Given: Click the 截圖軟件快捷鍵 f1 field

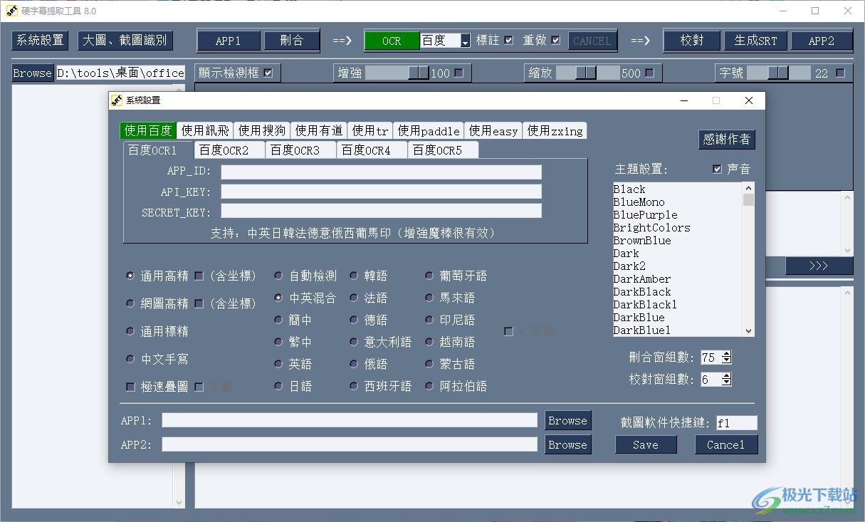Looking at the screenshot, I should [x=737, y=423].
